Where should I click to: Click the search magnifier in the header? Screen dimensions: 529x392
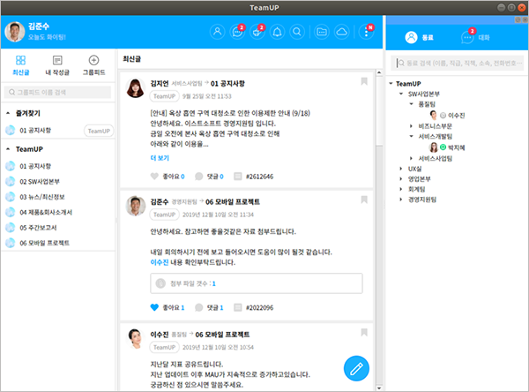tap(297, 32)
